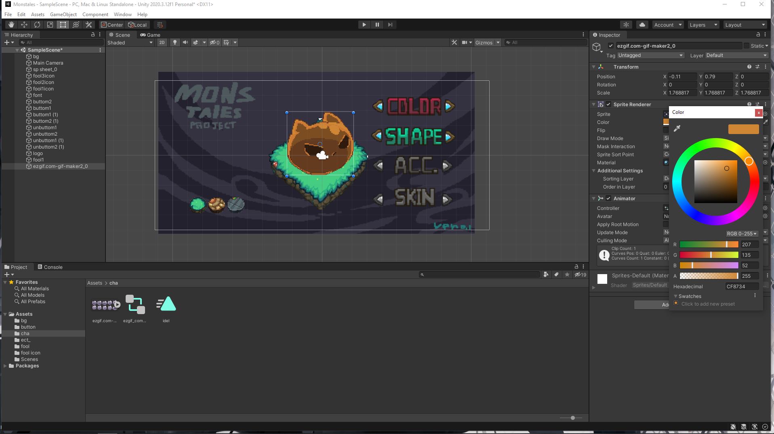Select the Rect tool
This screenshot has height=434, width=774.
pyautogui.click(x=63, y=25)
